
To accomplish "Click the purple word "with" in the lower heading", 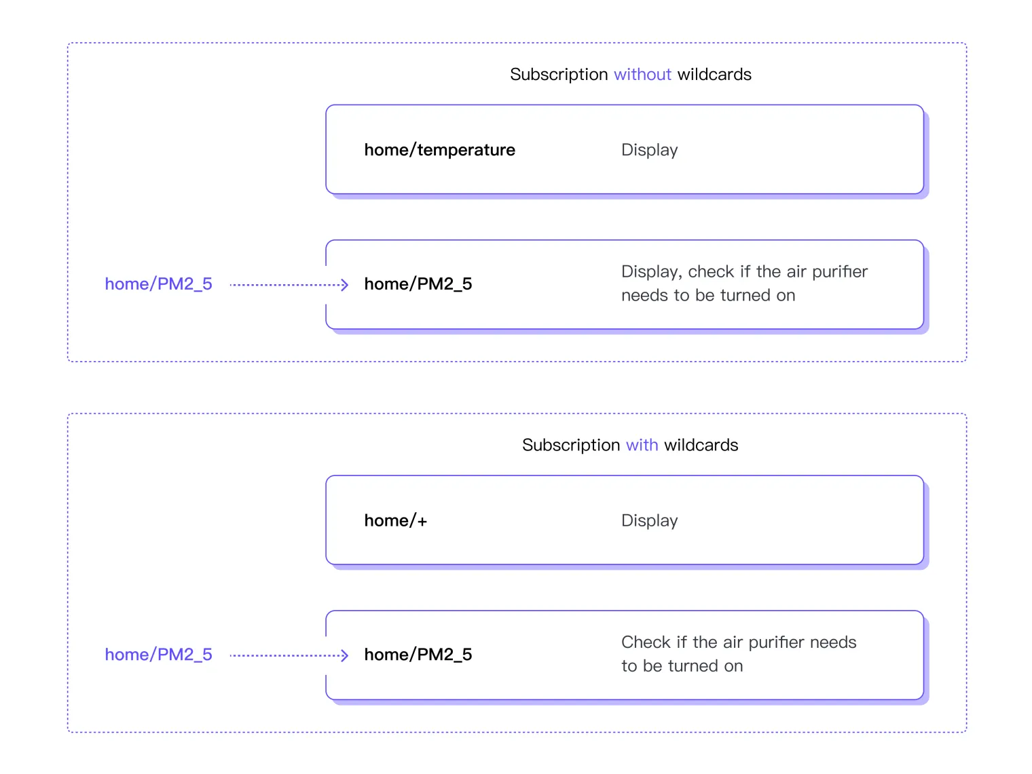I will click(x=642, y=445).
